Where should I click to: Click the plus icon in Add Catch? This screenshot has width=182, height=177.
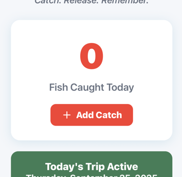click(x=67, y=115)
